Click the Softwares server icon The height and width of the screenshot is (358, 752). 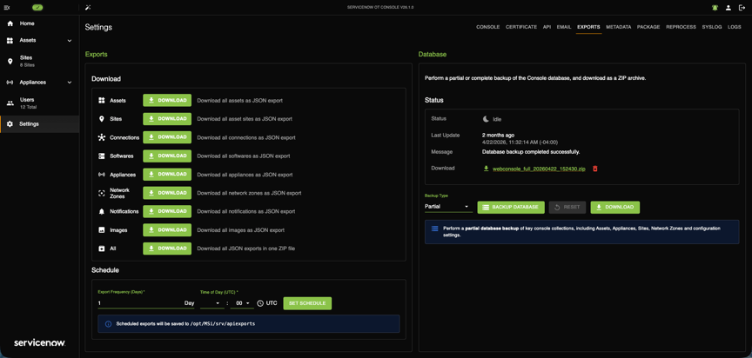click(101, 156)
